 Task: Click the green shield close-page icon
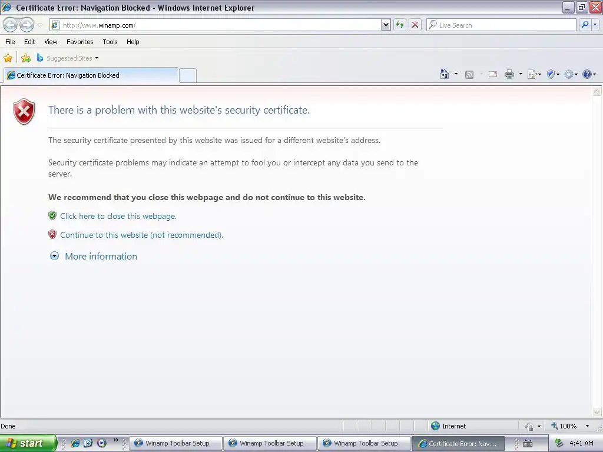click(x=52, y=215)
